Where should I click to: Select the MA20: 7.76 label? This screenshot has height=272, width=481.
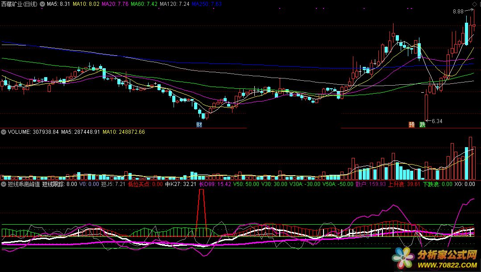click(115, 4)
